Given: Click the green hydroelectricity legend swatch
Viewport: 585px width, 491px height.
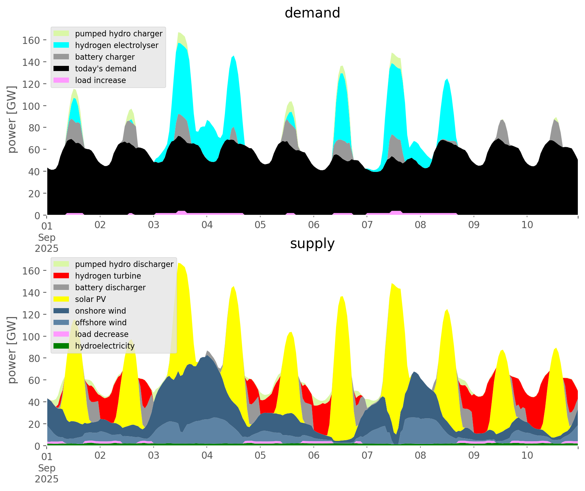Looking at the screenshot, I should 61,346.
